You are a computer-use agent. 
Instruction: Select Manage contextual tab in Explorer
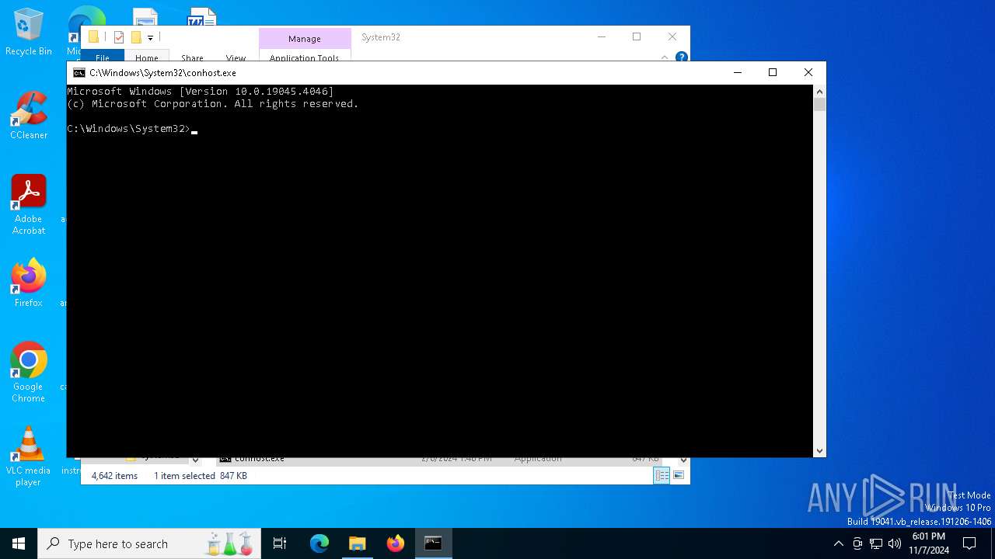pyautogui.click(x=305, y=39)
